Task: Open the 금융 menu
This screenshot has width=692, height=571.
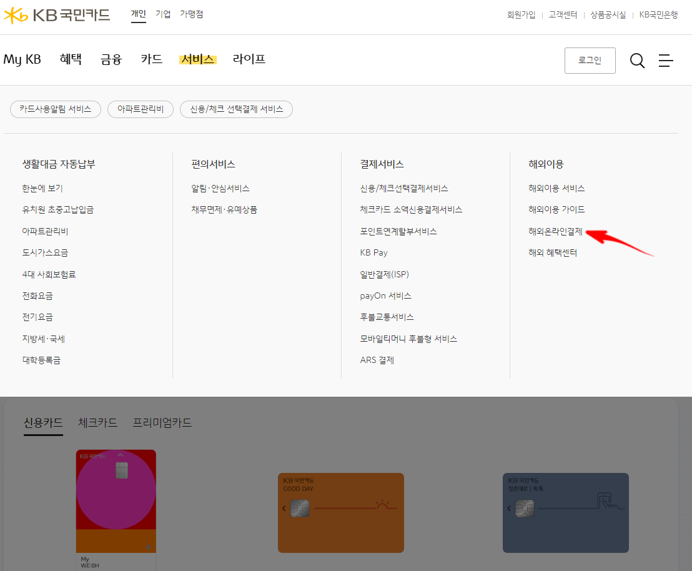Action: (111, 59)
